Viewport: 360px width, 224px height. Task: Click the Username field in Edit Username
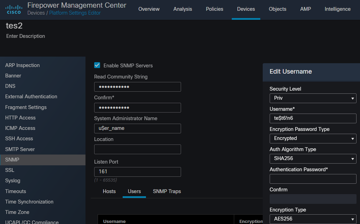(313, 118)
